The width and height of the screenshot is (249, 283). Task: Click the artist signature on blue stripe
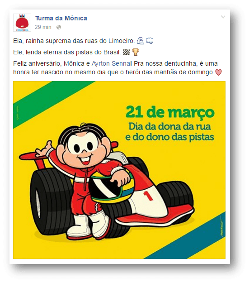(x=221, y=227)
